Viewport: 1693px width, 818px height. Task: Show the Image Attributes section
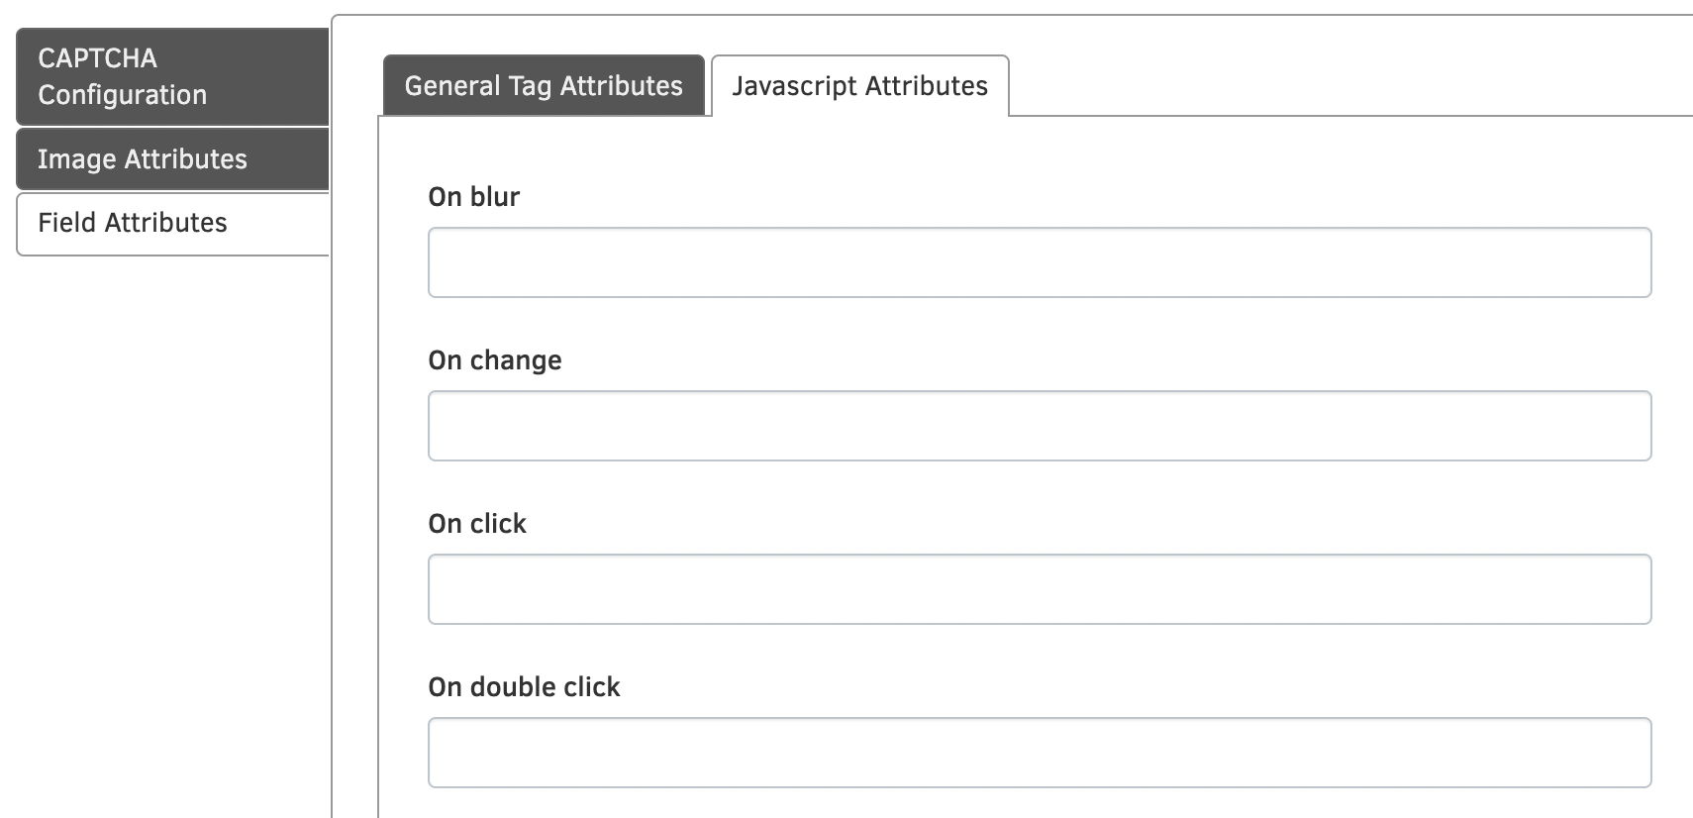[172, 159]
